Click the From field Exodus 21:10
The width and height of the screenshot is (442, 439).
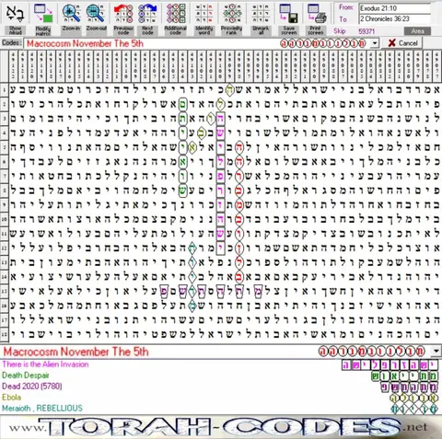tap(395, 8)
